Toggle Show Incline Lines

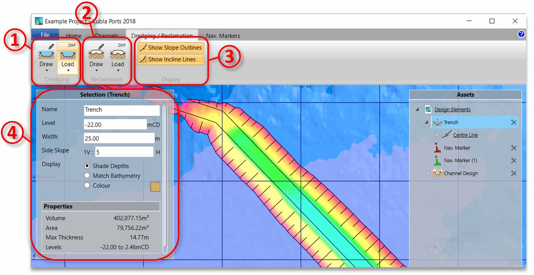pyautogui.click(x=171, y=59)
